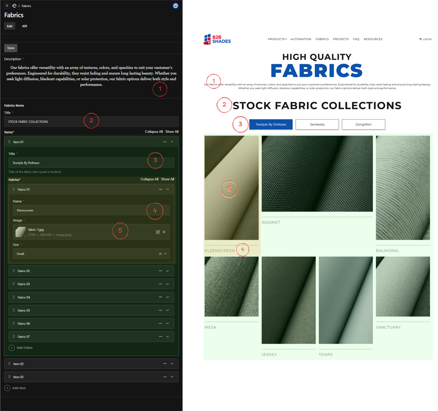
Task: Open Fabric 02 three-dot options menu
Action: 160,271
